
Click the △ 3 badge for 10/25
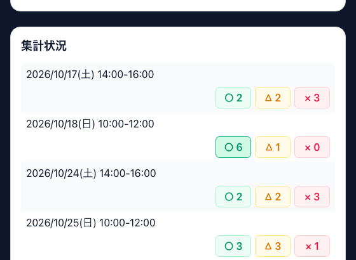[x=273, y=246]
